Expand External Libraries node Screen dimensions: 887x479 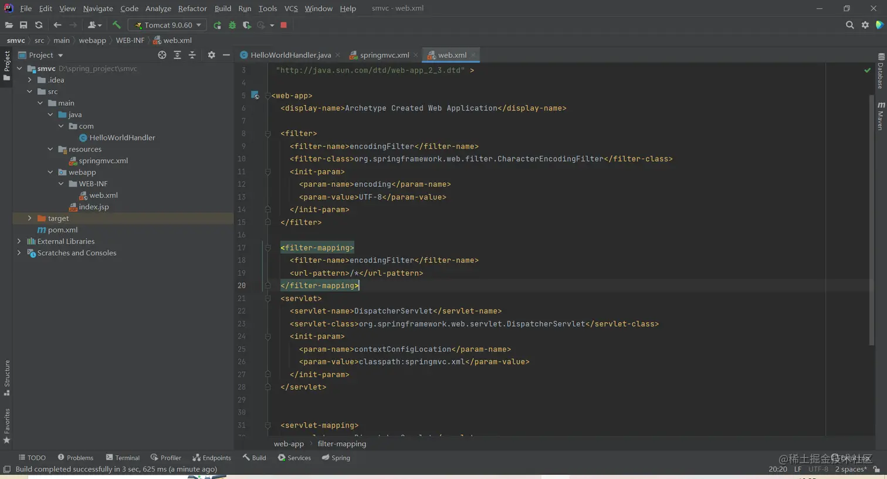click(x=19, y=241)
